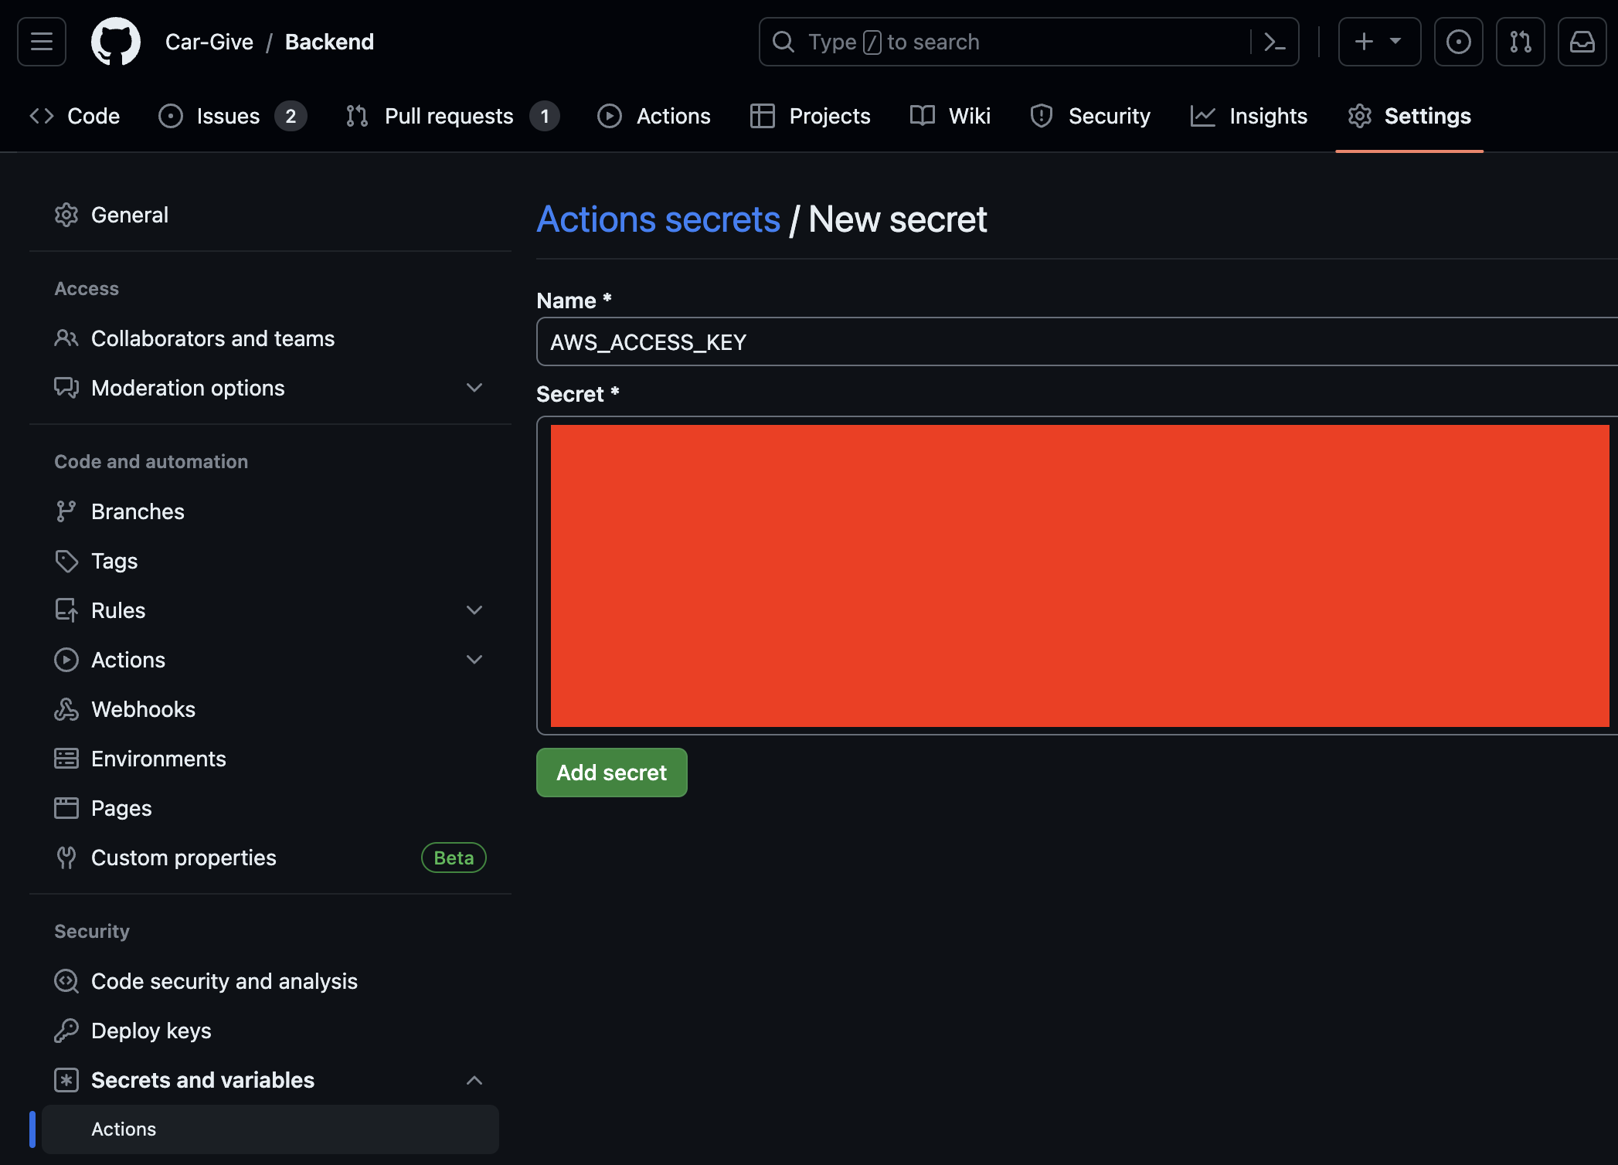Collapse Secrets and variables chevron
Image resolution: width=1618 pixels, height=1165 pixels.
coord(474,1080)
